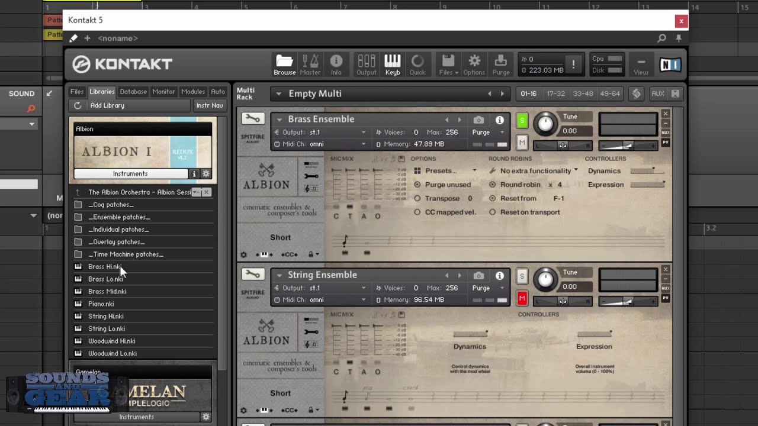
Task: Click the plus icon next to noname
Action: click(x=87, y=38)
